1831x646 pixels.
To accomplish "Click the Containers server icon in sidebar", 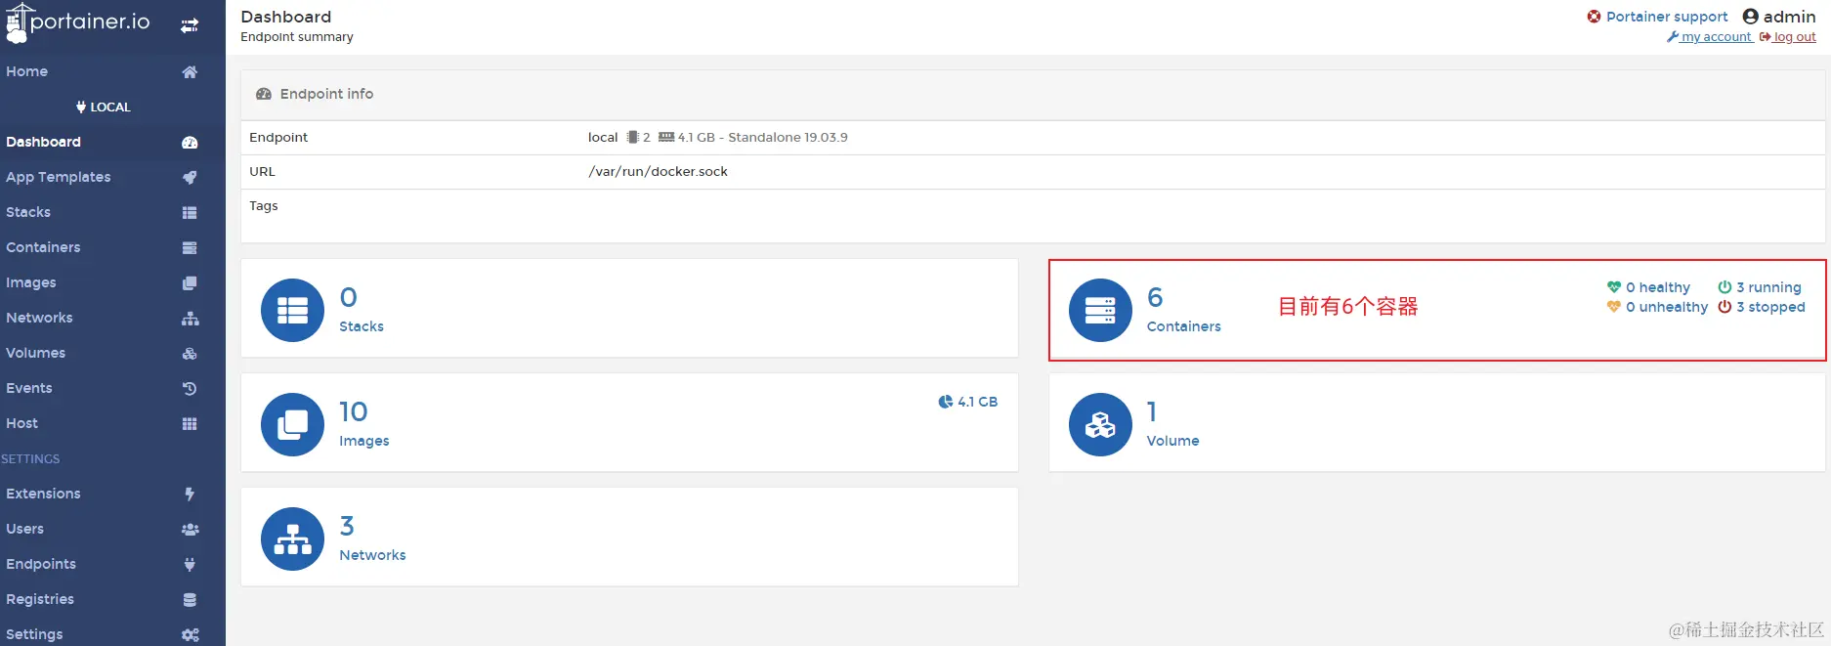I will coord(190,248).
